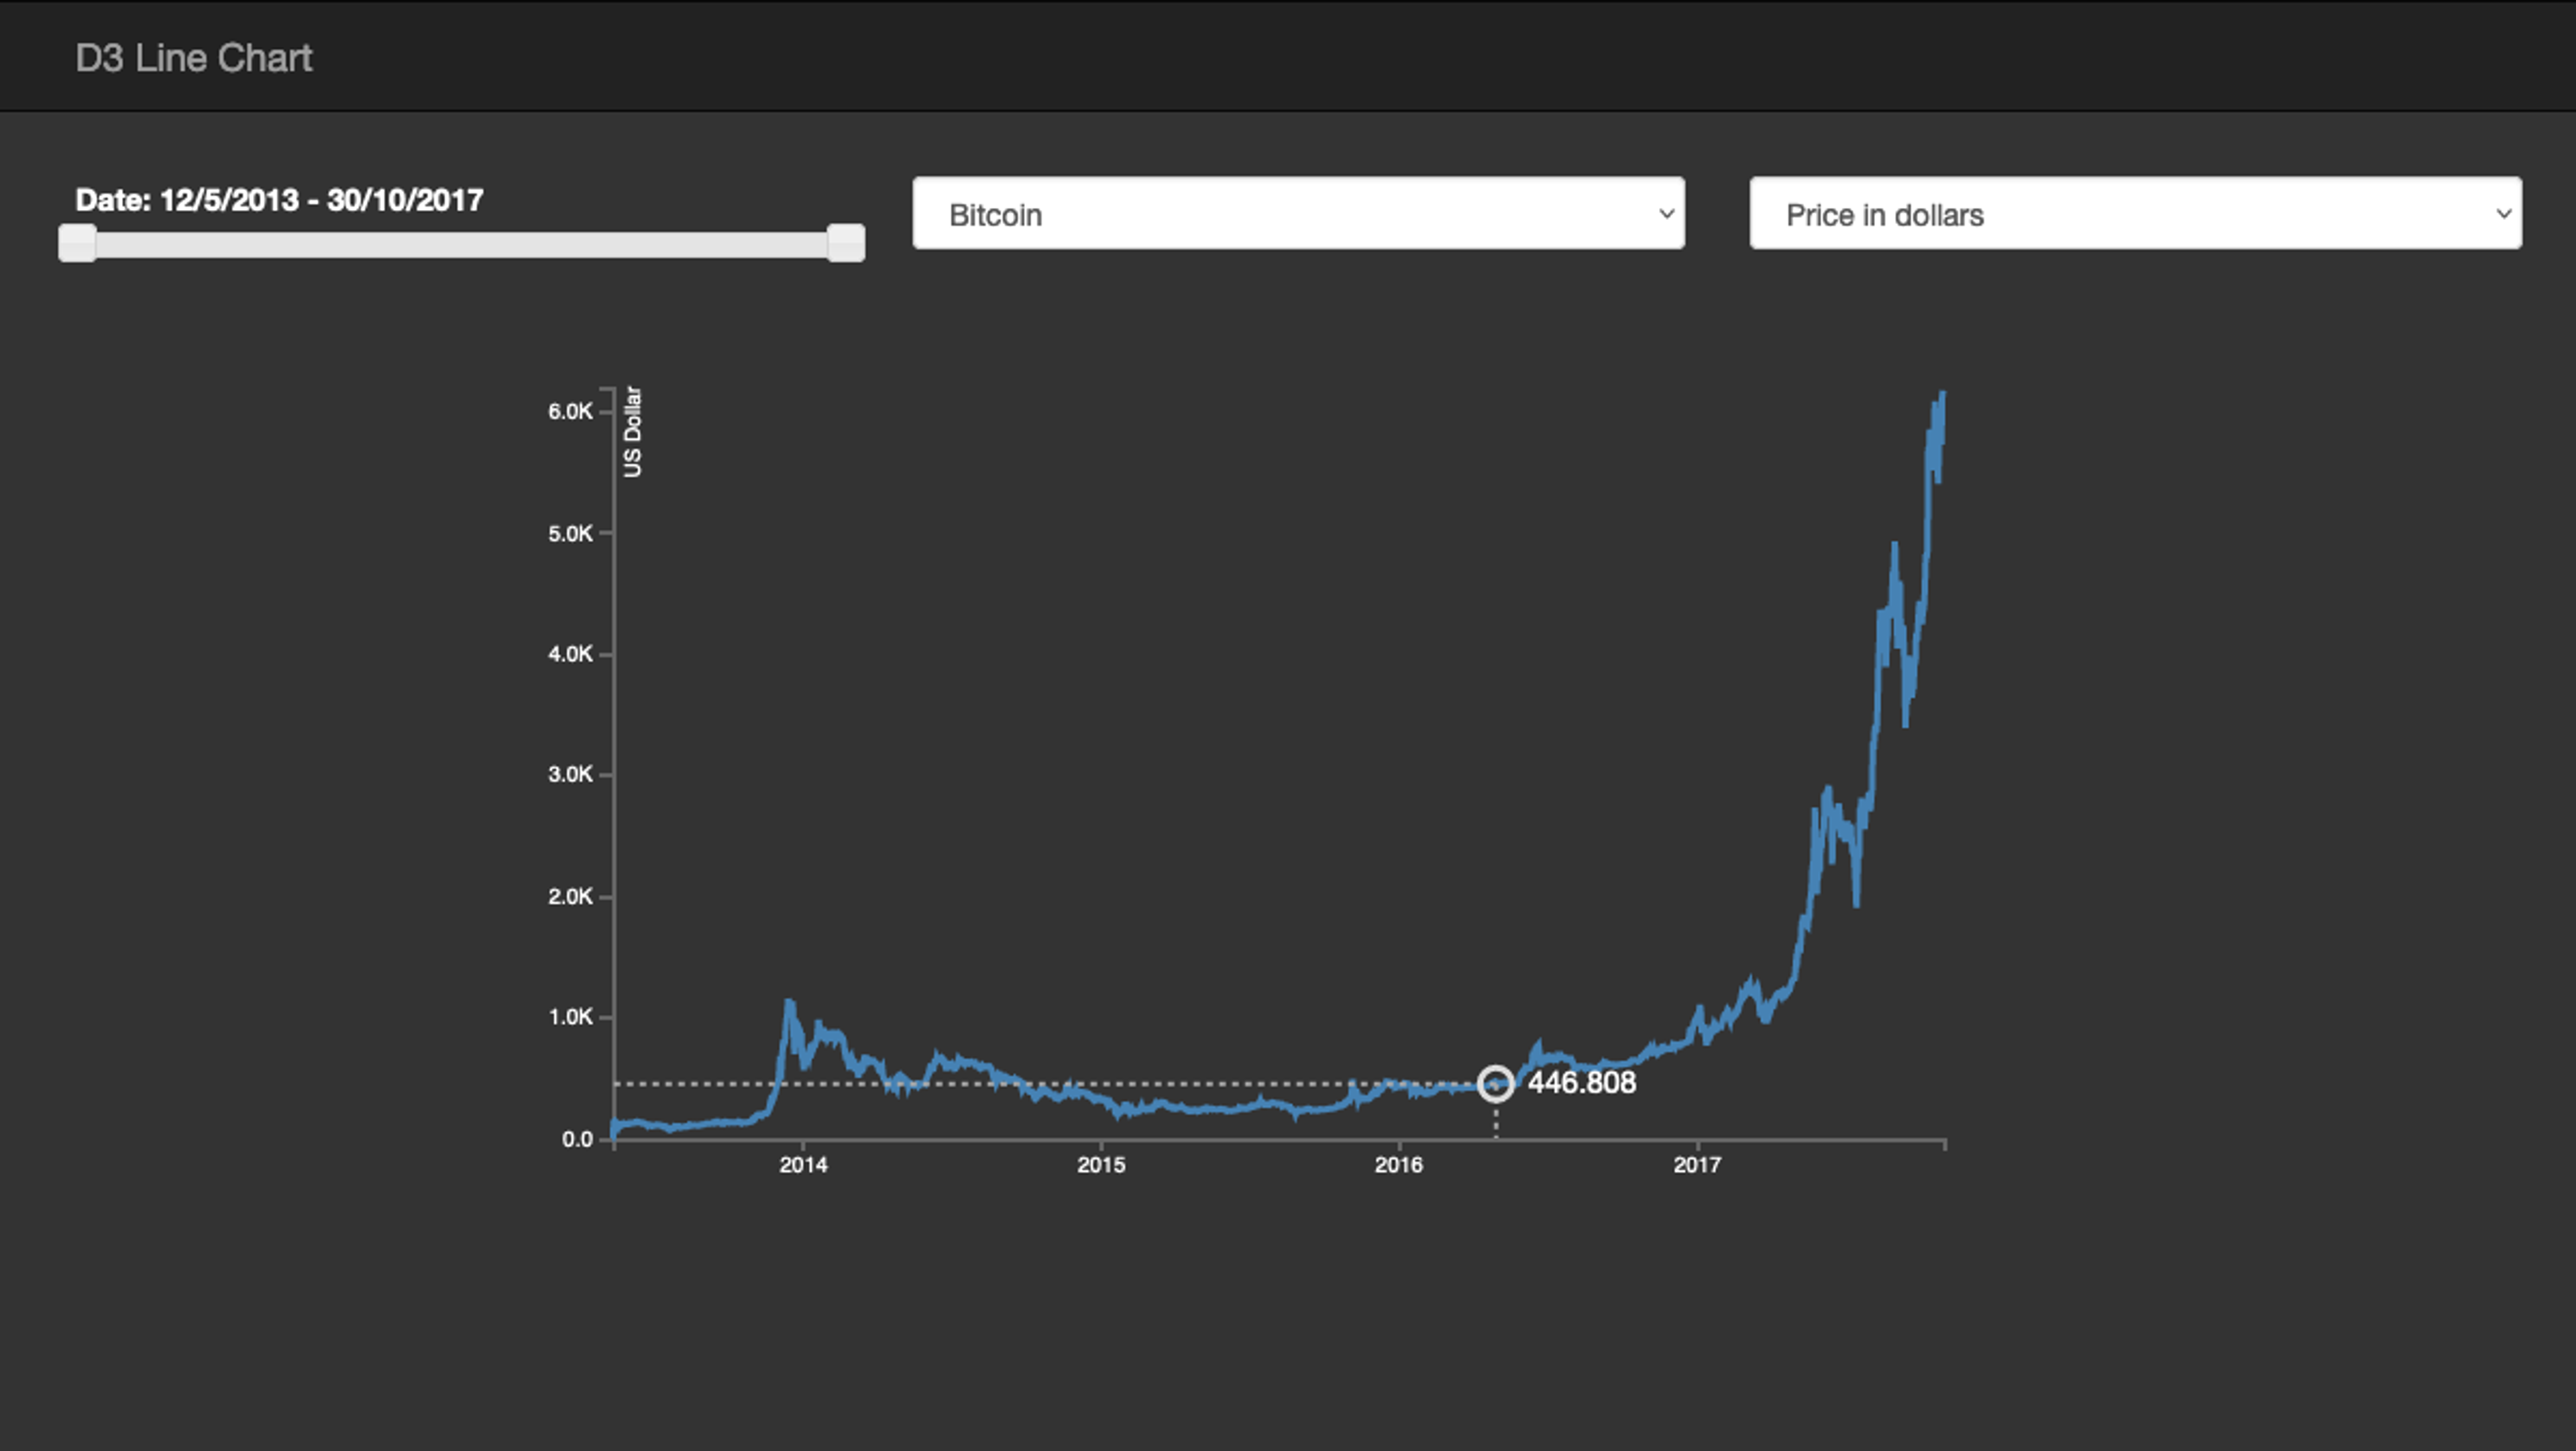Click the 2014 x-axis tick label
This screenshot has height=1451, width=2576.
[x=803, y=1165]
